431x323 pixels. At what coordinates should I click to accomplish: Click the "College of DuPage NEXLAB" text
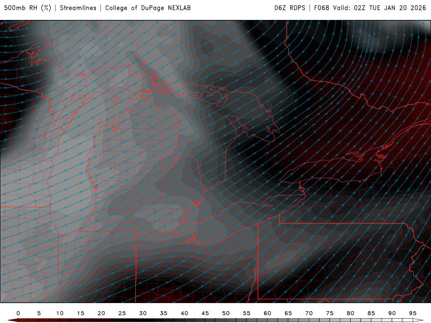(x=148, y=8)
